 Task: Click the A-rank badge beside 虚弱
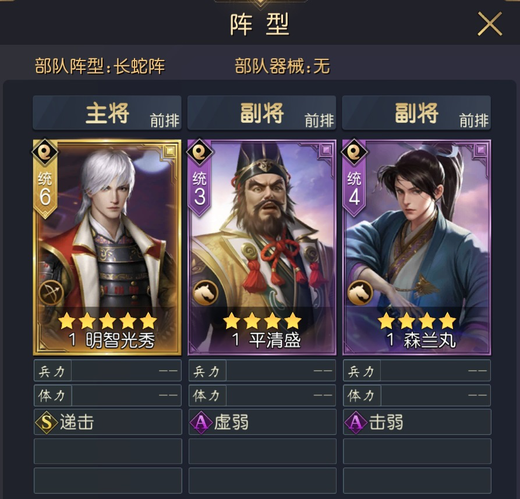(x=201, y=422)
